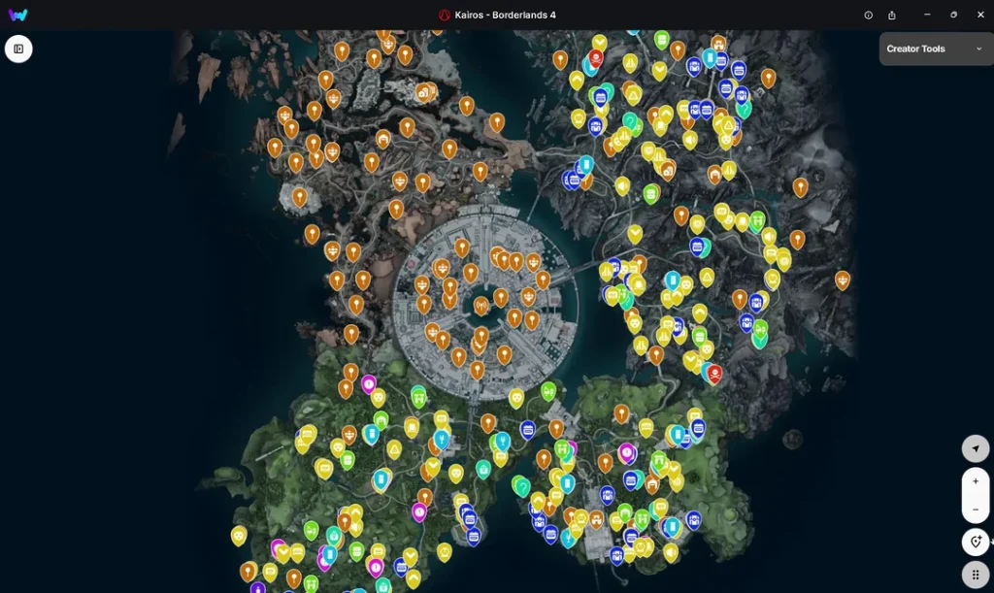Zoom out using the minus button
Viewport: 994px width, 593px height.
(x=975, y=509)
